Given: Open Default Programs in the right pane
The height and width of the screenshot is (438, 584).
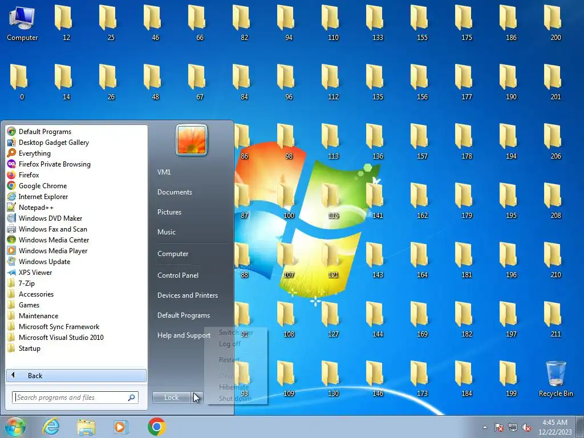Looking at the screenshot, I should 184,315.
